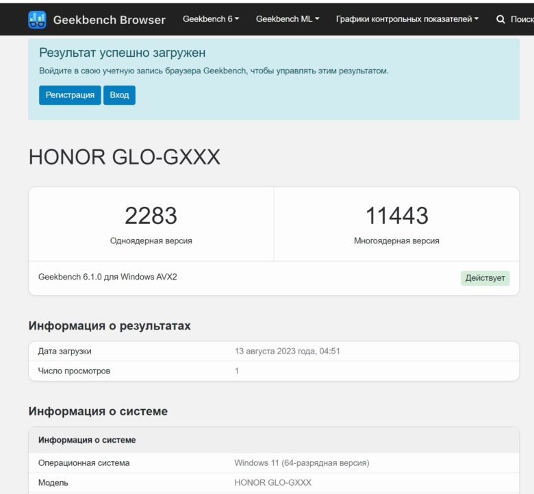Image resolution: width=534 pixels, height=494 pixels.
Task: Expand the Geekbench 6 dropdown menu
Action: (x=211, y=19)
